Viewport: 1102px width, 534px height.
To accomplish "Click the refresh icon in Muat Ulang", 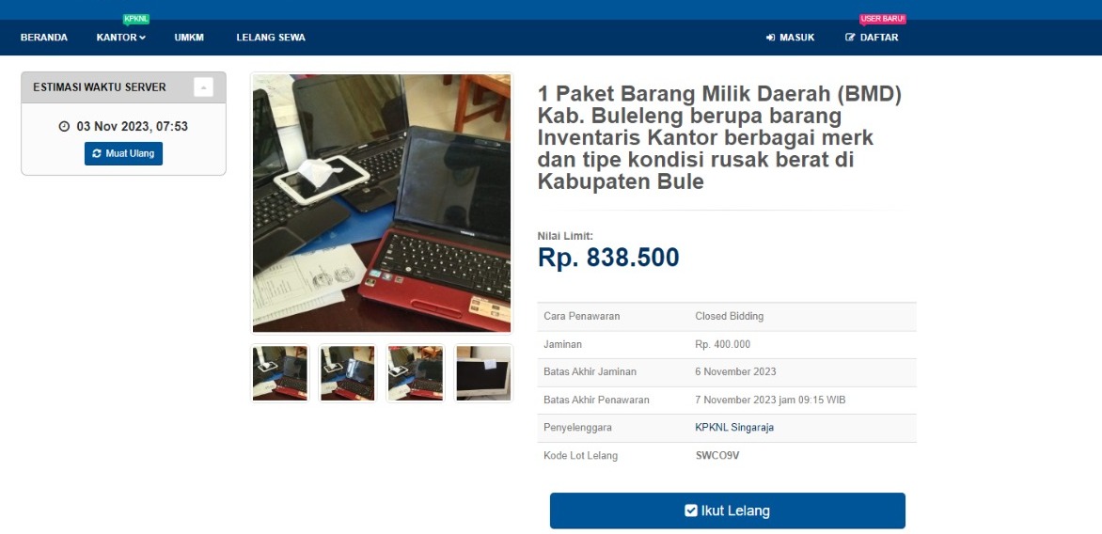I will (x=97, y=153).
